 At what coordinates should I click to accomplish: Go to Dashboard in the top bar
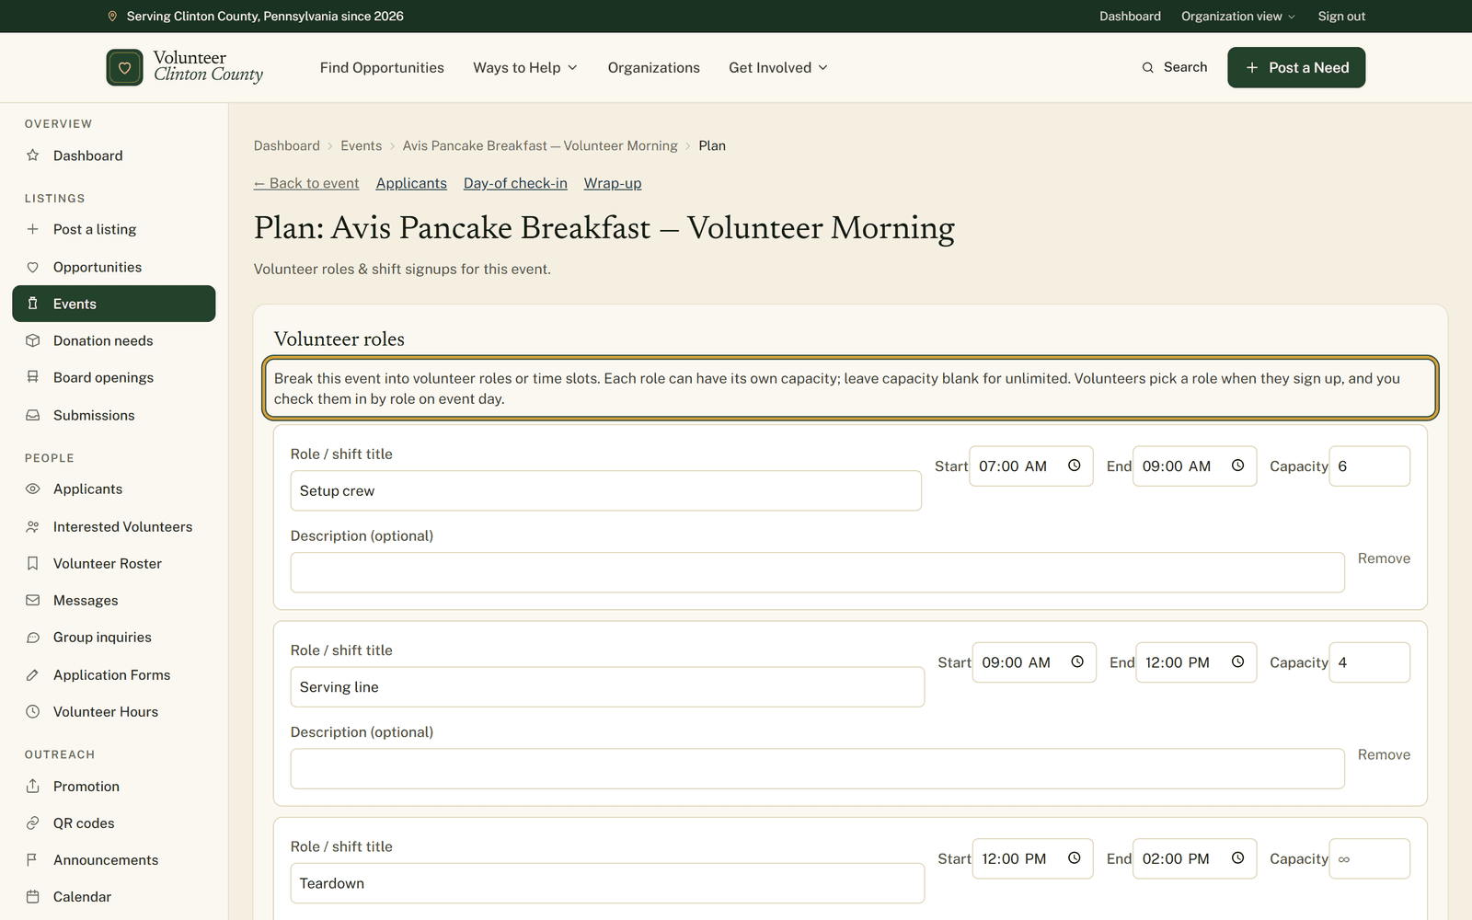coord(1130,17)
